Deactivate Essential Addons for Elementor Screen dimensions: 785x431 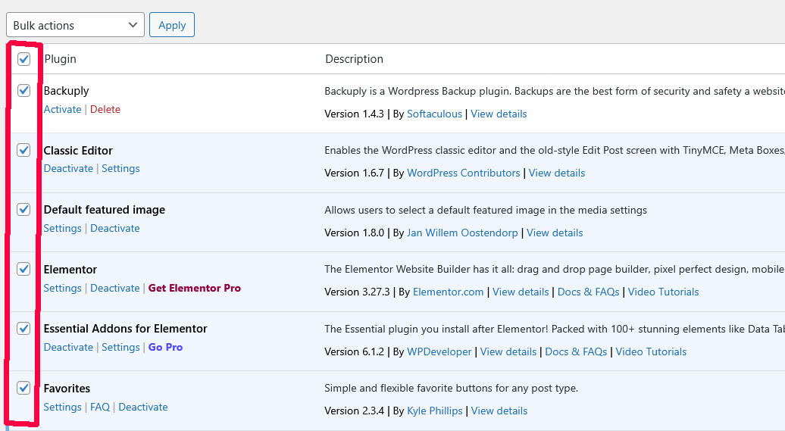pos(68,347)
